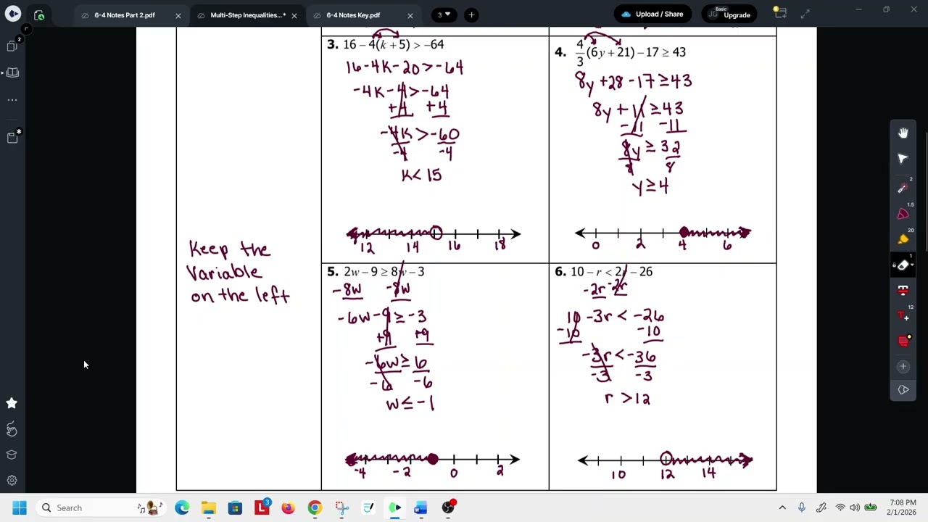Screen dimensions: 928x522
Task: Click the Upload / Share button
Action: point(652,14)
